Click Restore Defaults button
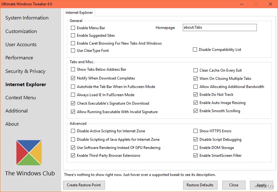The image size is (278, 192). point(200,185)
